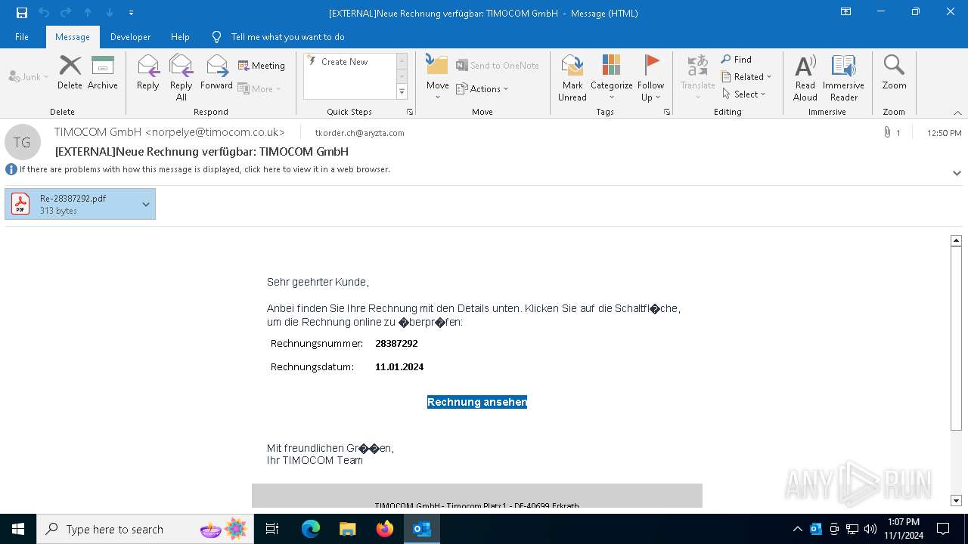Click recipient tkorder.ch@aryzta.com
Viewport: 968px width, 544px height.
click(x=359, y=133)
